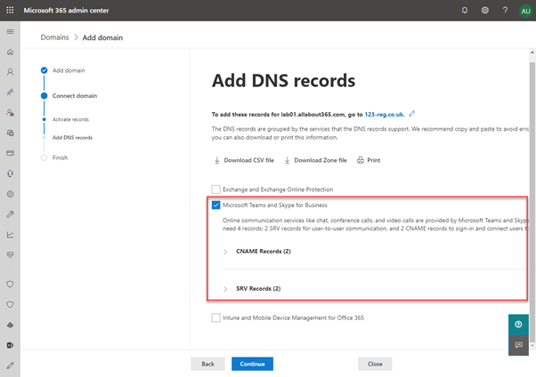Click the help question mark in header
Screen dimensions: 536x377
[505, 11]
